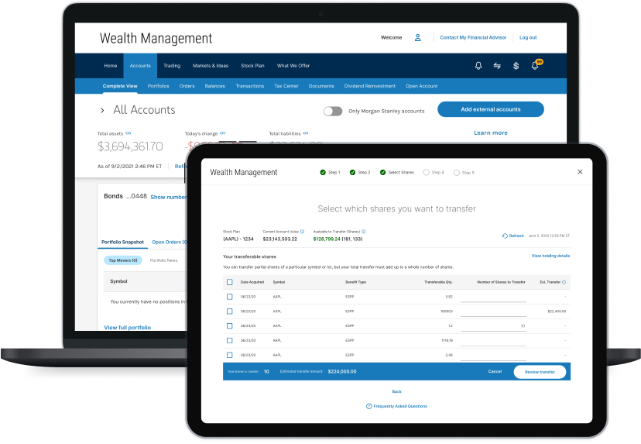Screen dimensions: 641x444
Task: Open the bell alerts icon in laptop navbar
Action: tap(478, 66)
